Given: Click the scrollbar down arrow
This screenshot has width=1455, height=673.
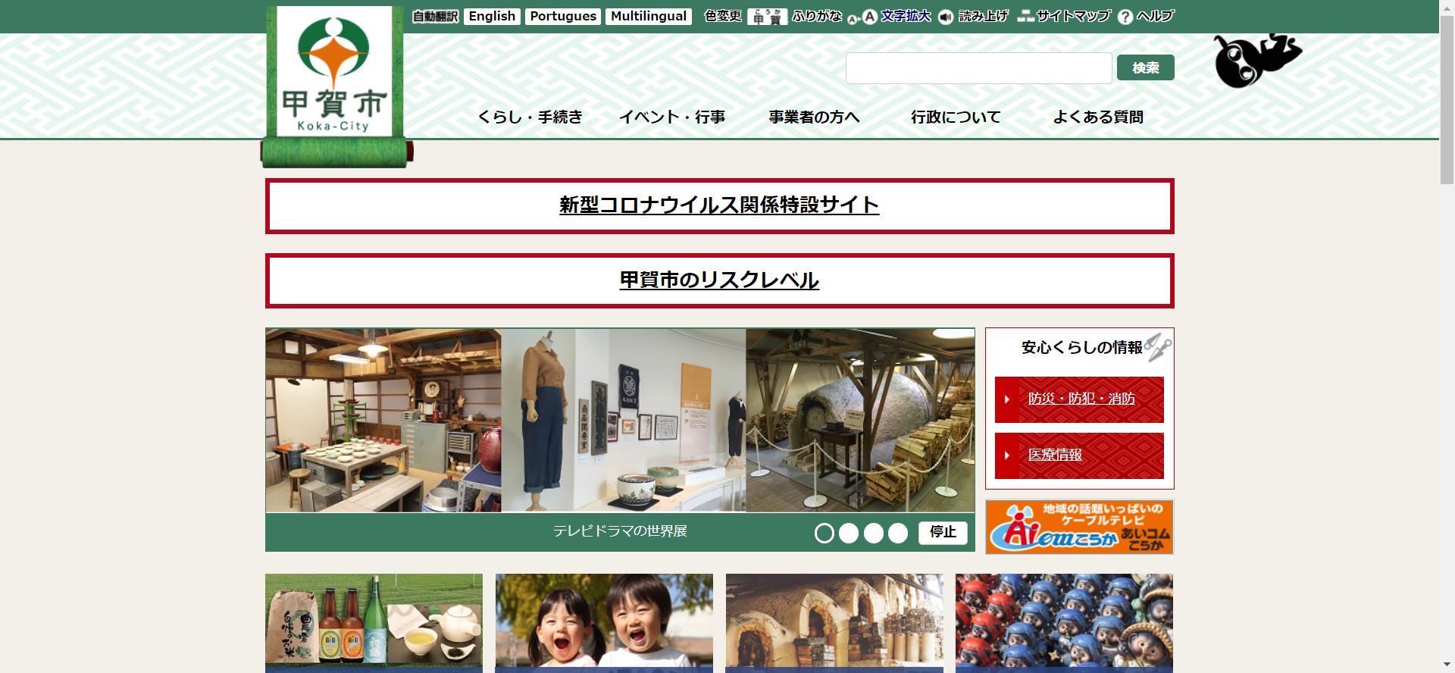Looking at the screenshot, I should tap(1447, 666).
